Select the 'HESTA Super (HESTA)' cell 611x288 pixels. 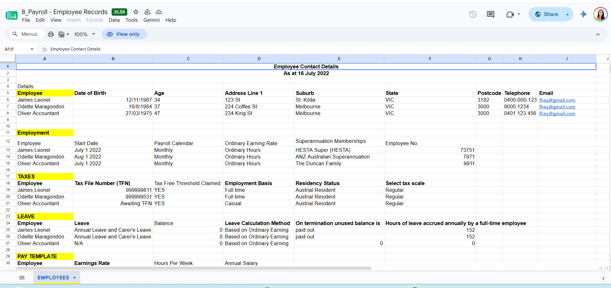[339, 150]
